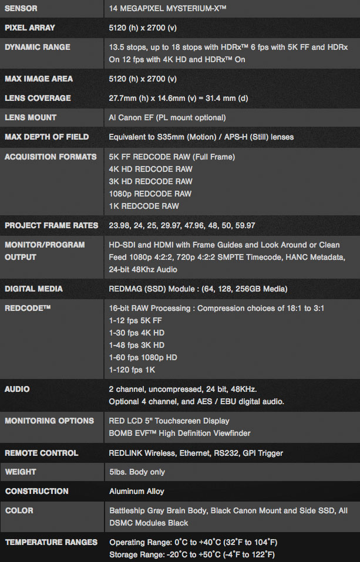This screenshot has height=562, width=360.
Task: Click the Aluminum Alloy construction value
Action: tap(137, 492)
